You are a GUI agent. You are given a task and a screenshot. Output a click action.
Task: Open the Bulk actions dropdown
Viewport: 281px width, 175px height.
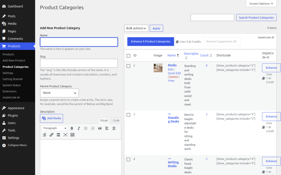[x=136, y=28]
